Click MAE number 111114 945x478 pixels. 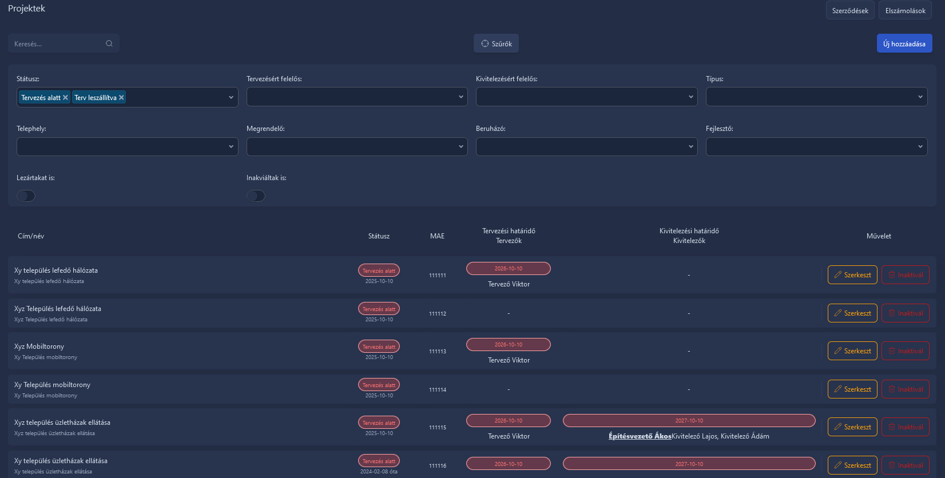coord(438,390)
